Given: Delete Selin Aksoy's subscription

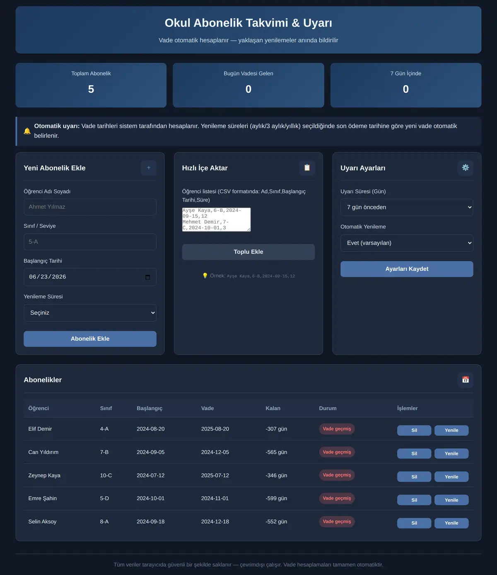Looking at the screenshot, I should click(x=414, y=523).
